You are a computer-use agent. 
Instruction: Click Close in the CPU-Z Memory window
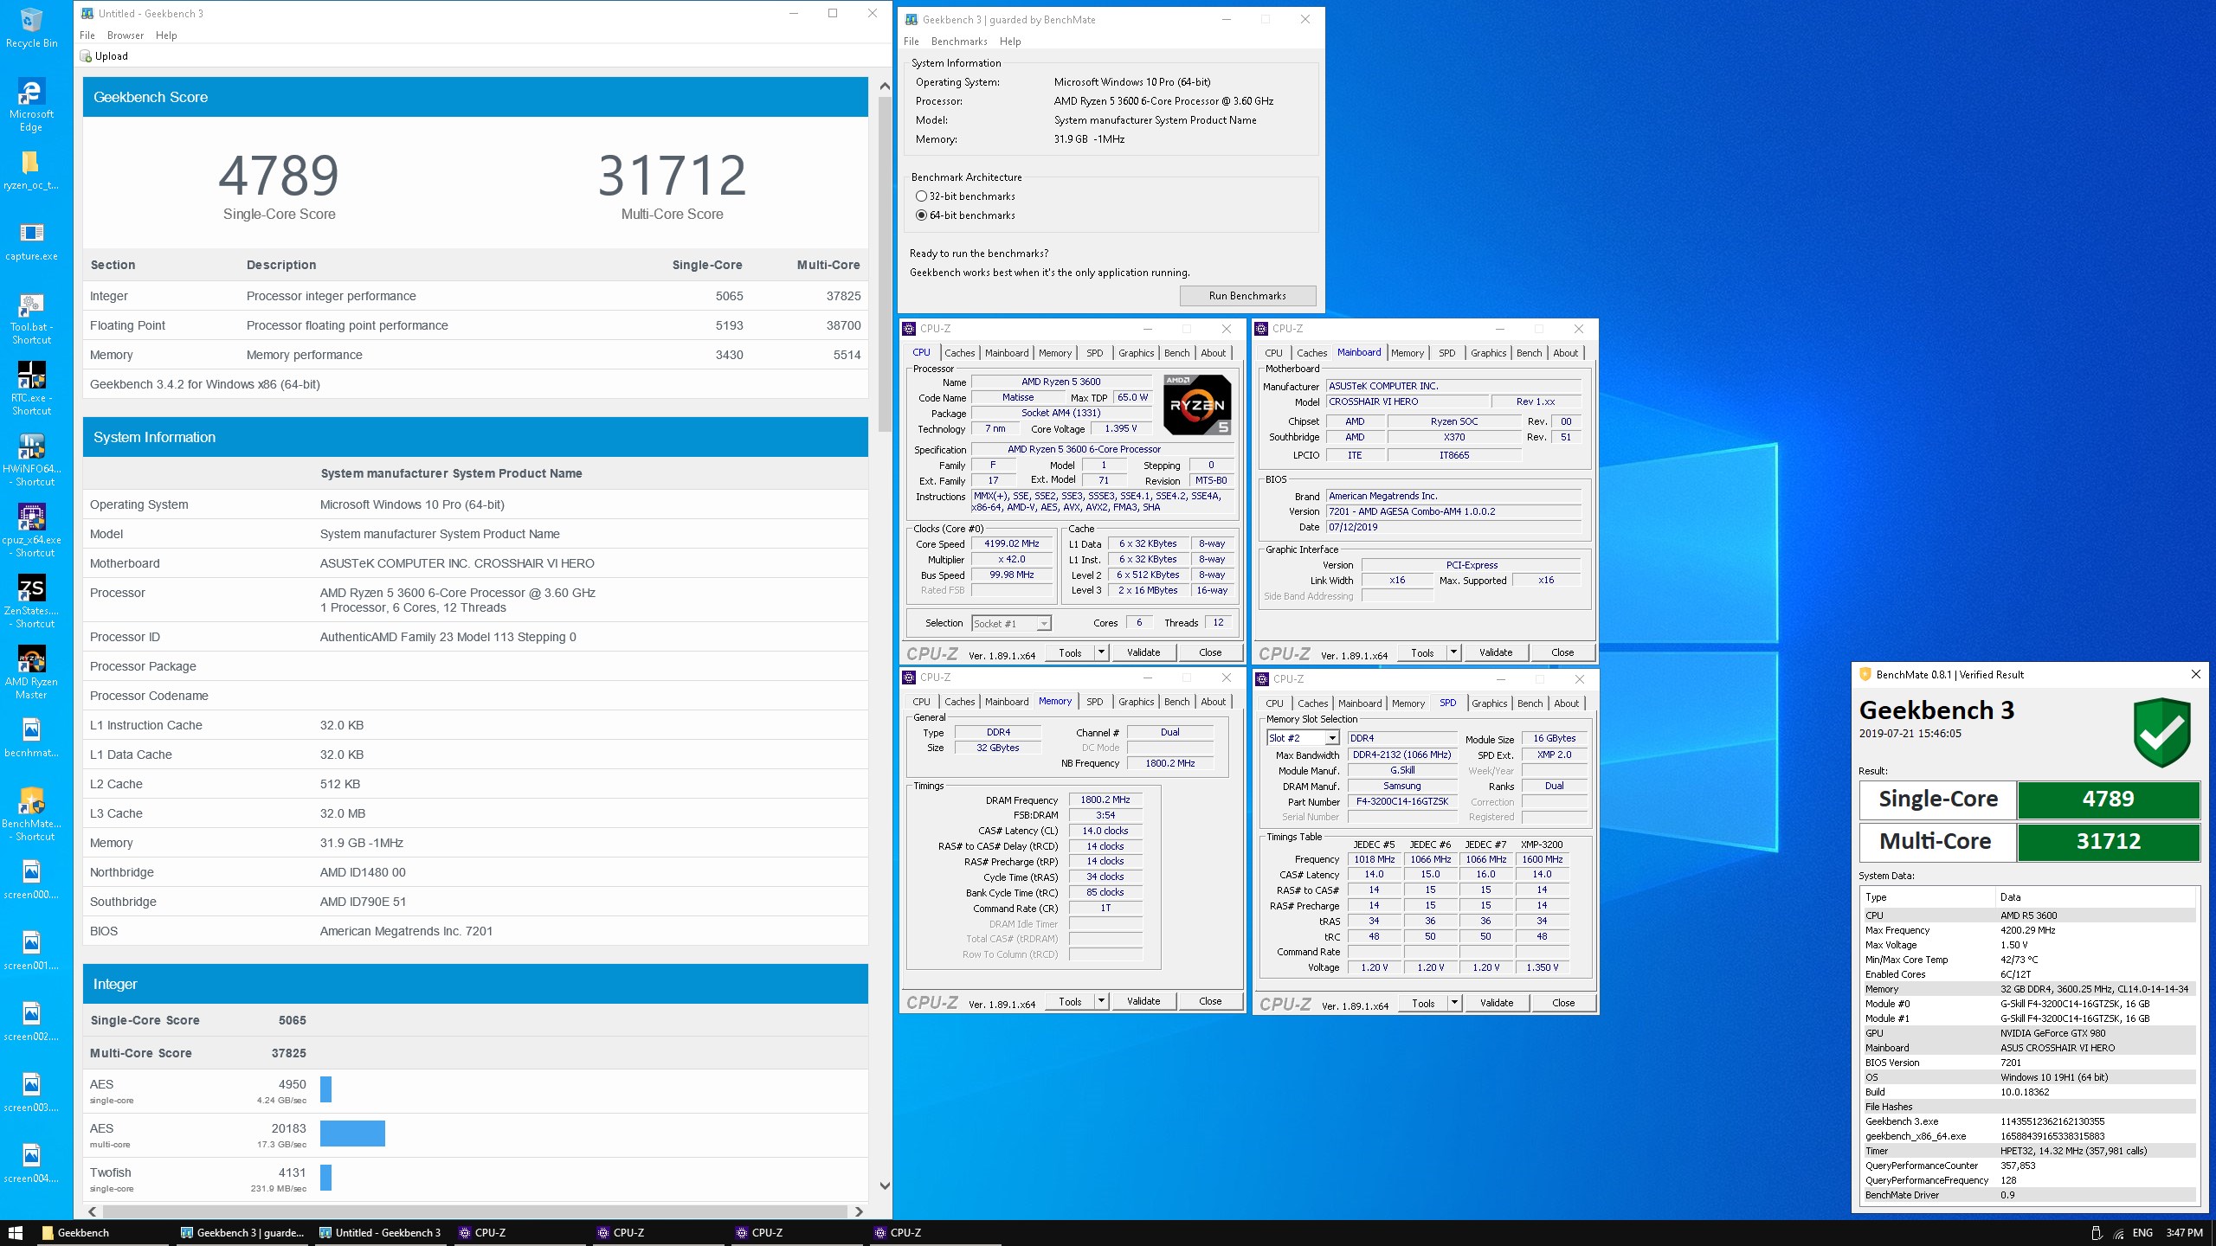click(x=1210, y=1001)
